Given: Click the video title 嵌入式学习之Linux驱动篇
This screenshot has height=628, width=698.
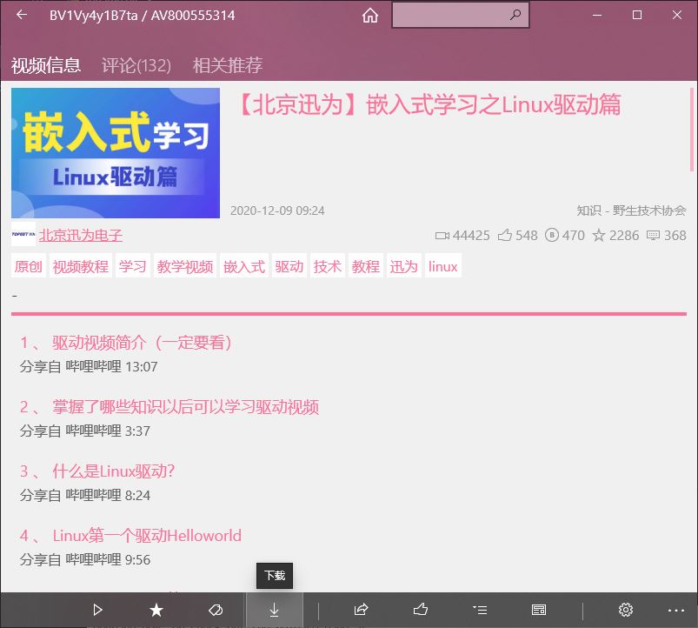Looking at the screenshot, I should pyautogui.click(x=429, y=105).
